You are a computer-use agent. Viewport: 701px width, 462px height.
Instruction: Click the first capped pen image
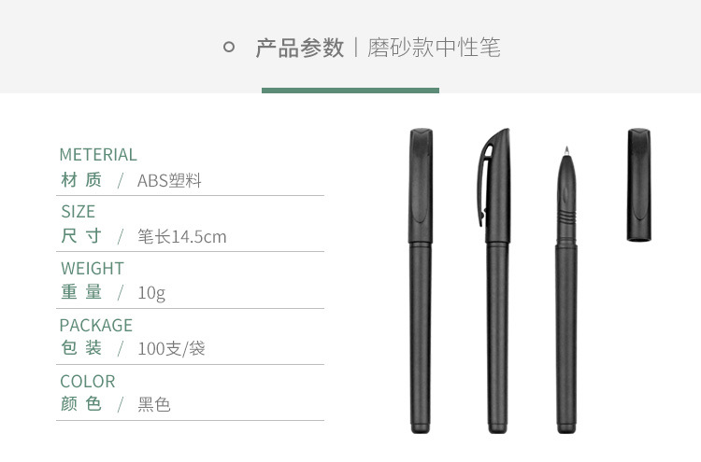(x=421, y=281)
